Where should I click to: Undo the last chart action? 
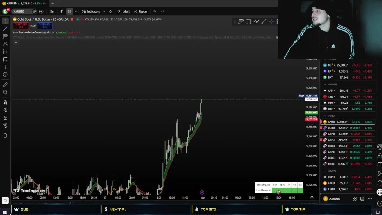[155, 11]
